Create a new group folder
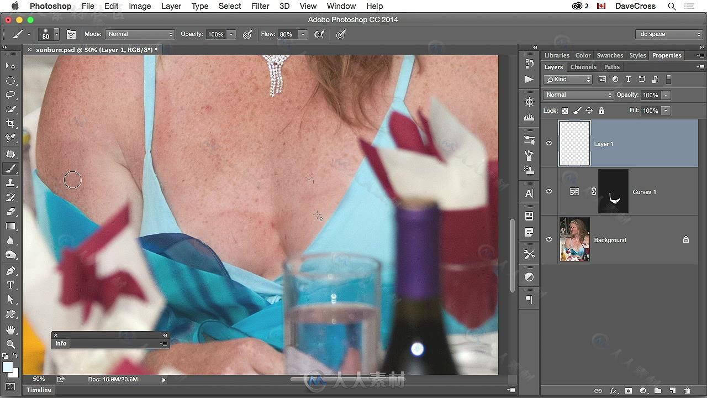The height and width of the screenshot is (398, 707). pos(658,391)
